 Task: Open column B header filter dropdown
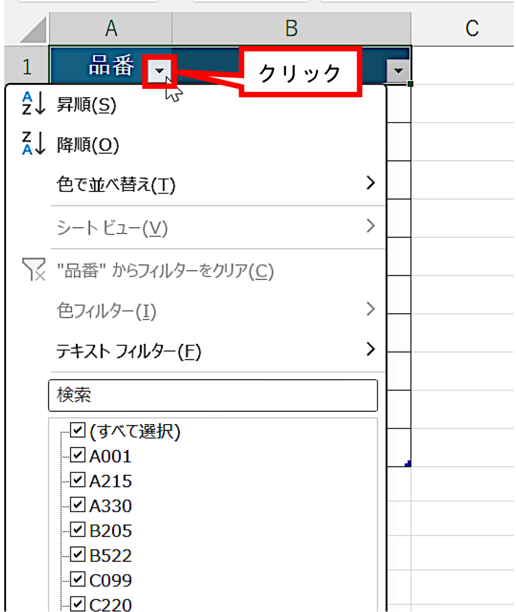(x=398, y=71)
